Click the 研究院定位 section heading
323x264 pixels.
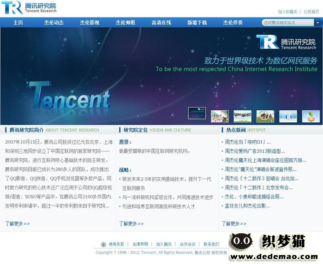pos(136,130)
